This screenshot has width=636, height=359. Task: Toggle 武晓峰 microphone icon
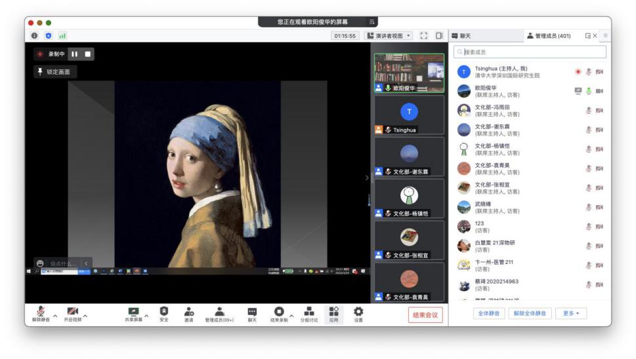pyautogui.click(x=589, y=207)
